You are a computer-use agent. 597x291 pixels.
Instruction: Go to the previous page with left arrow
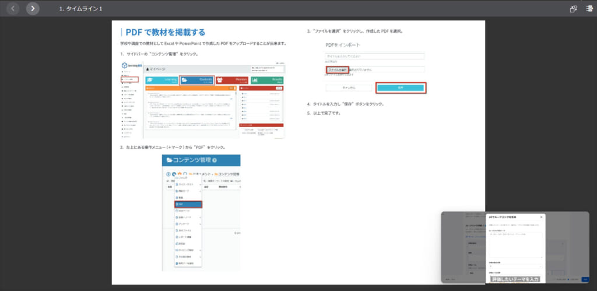[13, 9]
